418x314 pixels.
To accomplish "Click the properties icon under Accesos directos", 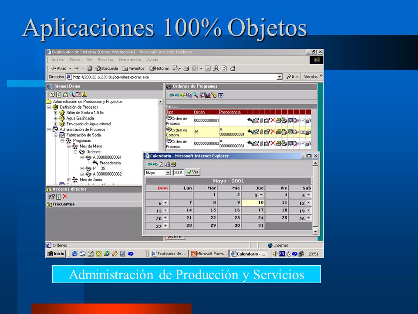I will [x=52, y=197].
